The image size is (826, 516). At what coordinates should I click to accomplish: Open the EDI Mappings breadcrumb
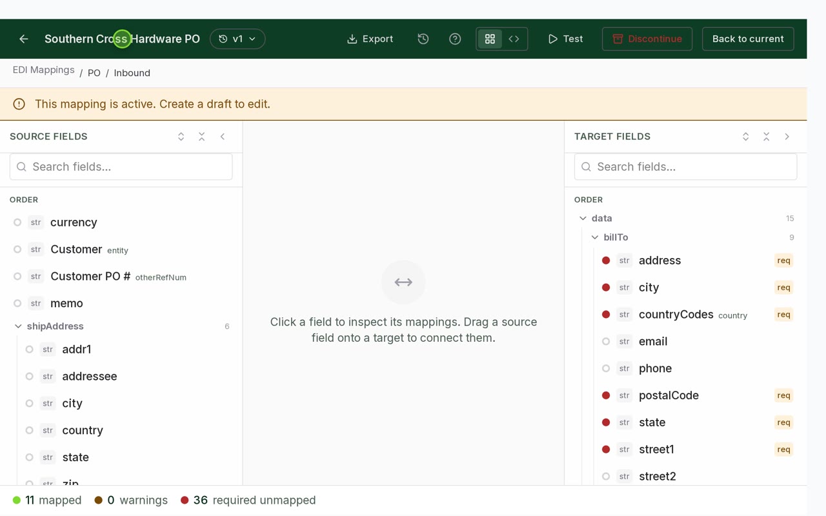click(43, 70)
